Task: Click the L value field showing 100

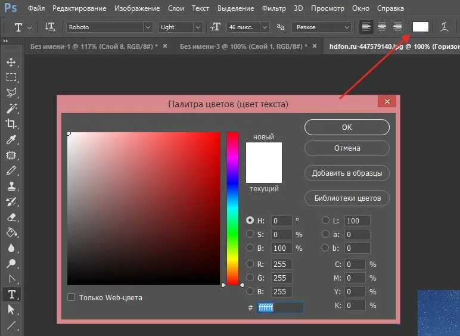Action: [357, 220]
